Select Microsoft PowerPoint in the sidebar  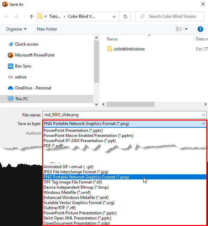click(35, 55)
